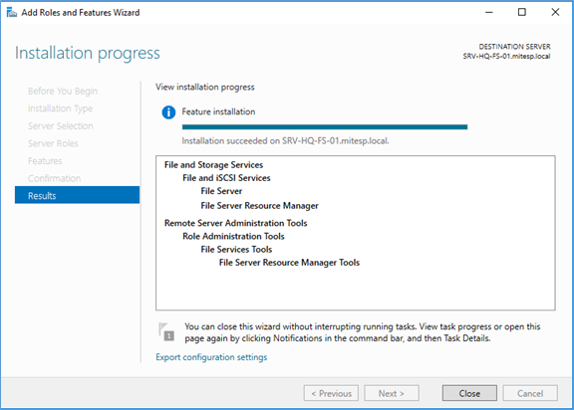Click the Previous button
The height and width of the screenshot is (410, 574).
[331, 393]
